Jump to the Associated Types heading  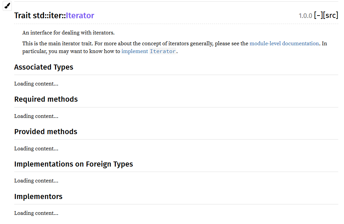(x=44, y=67)
